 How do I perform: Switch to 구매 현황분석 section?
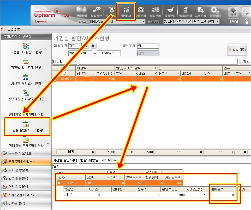(26, 170)
